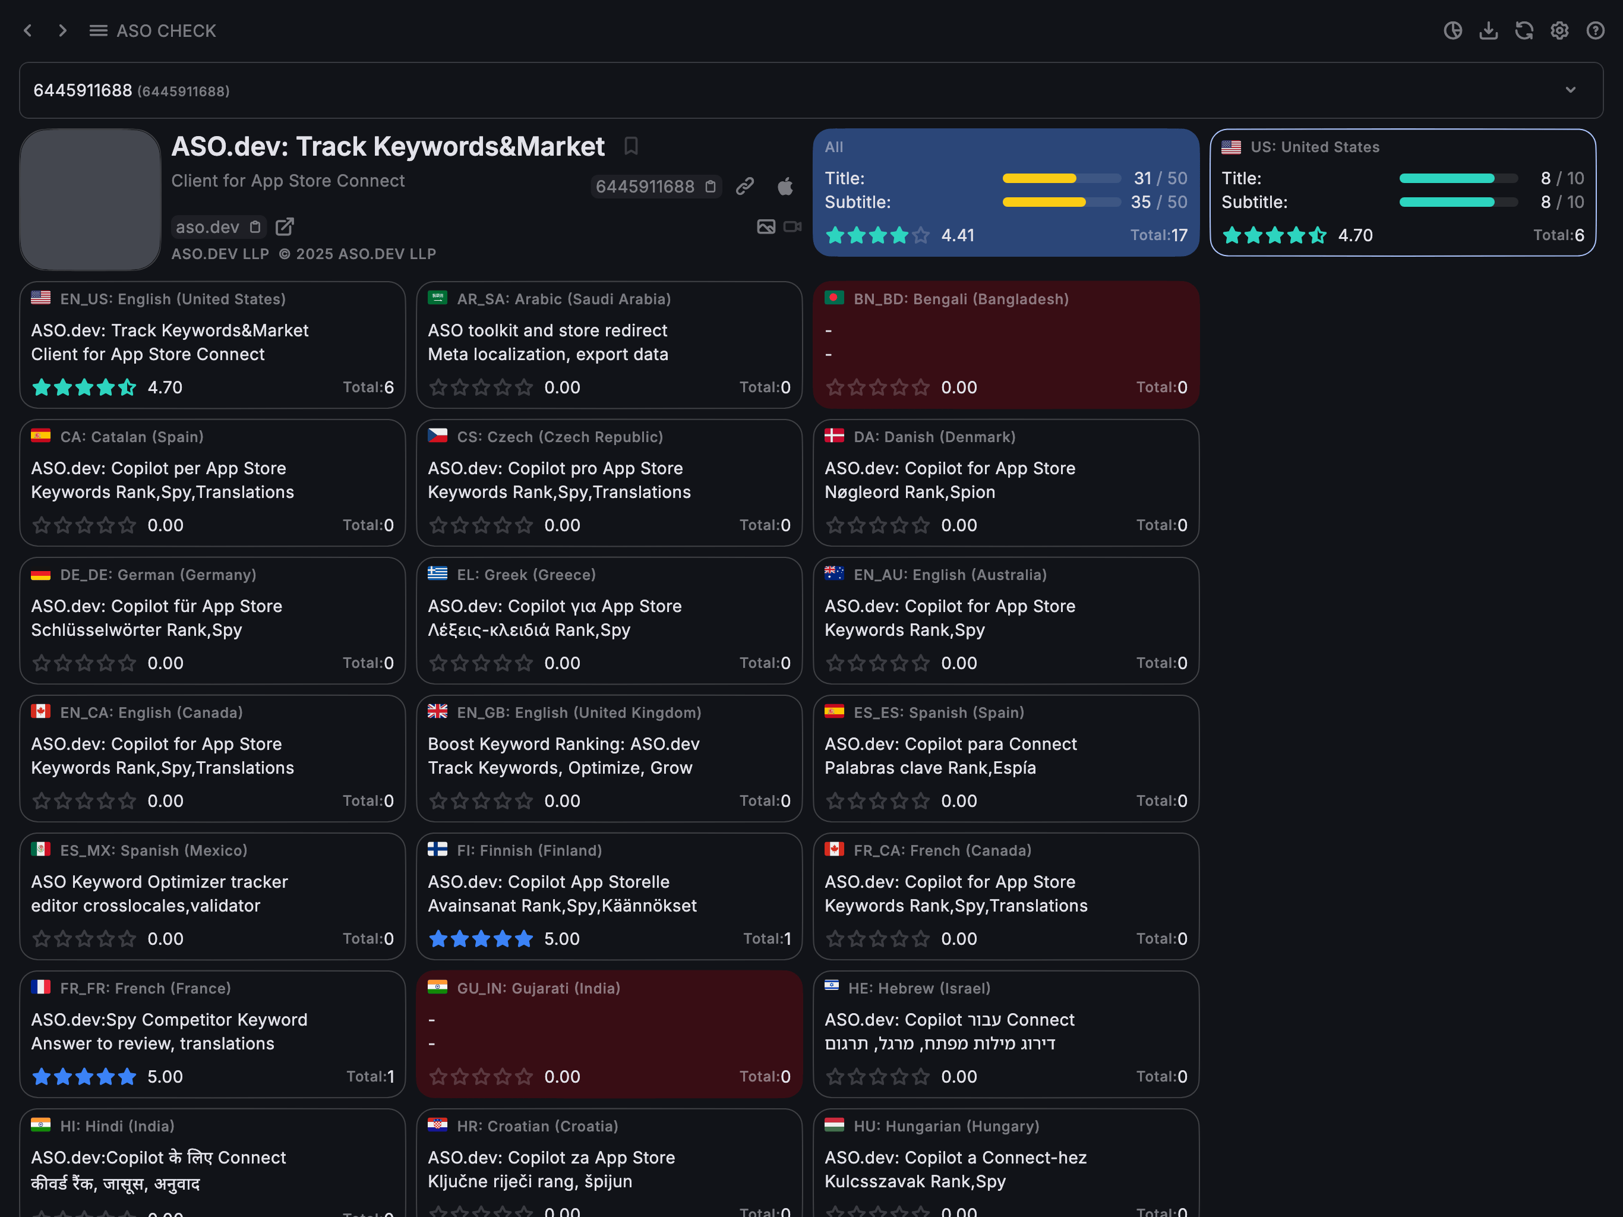Click the app title ASO.dev: Track Keywords&Market heading
1623x1217 pixels.
point(388,146)
